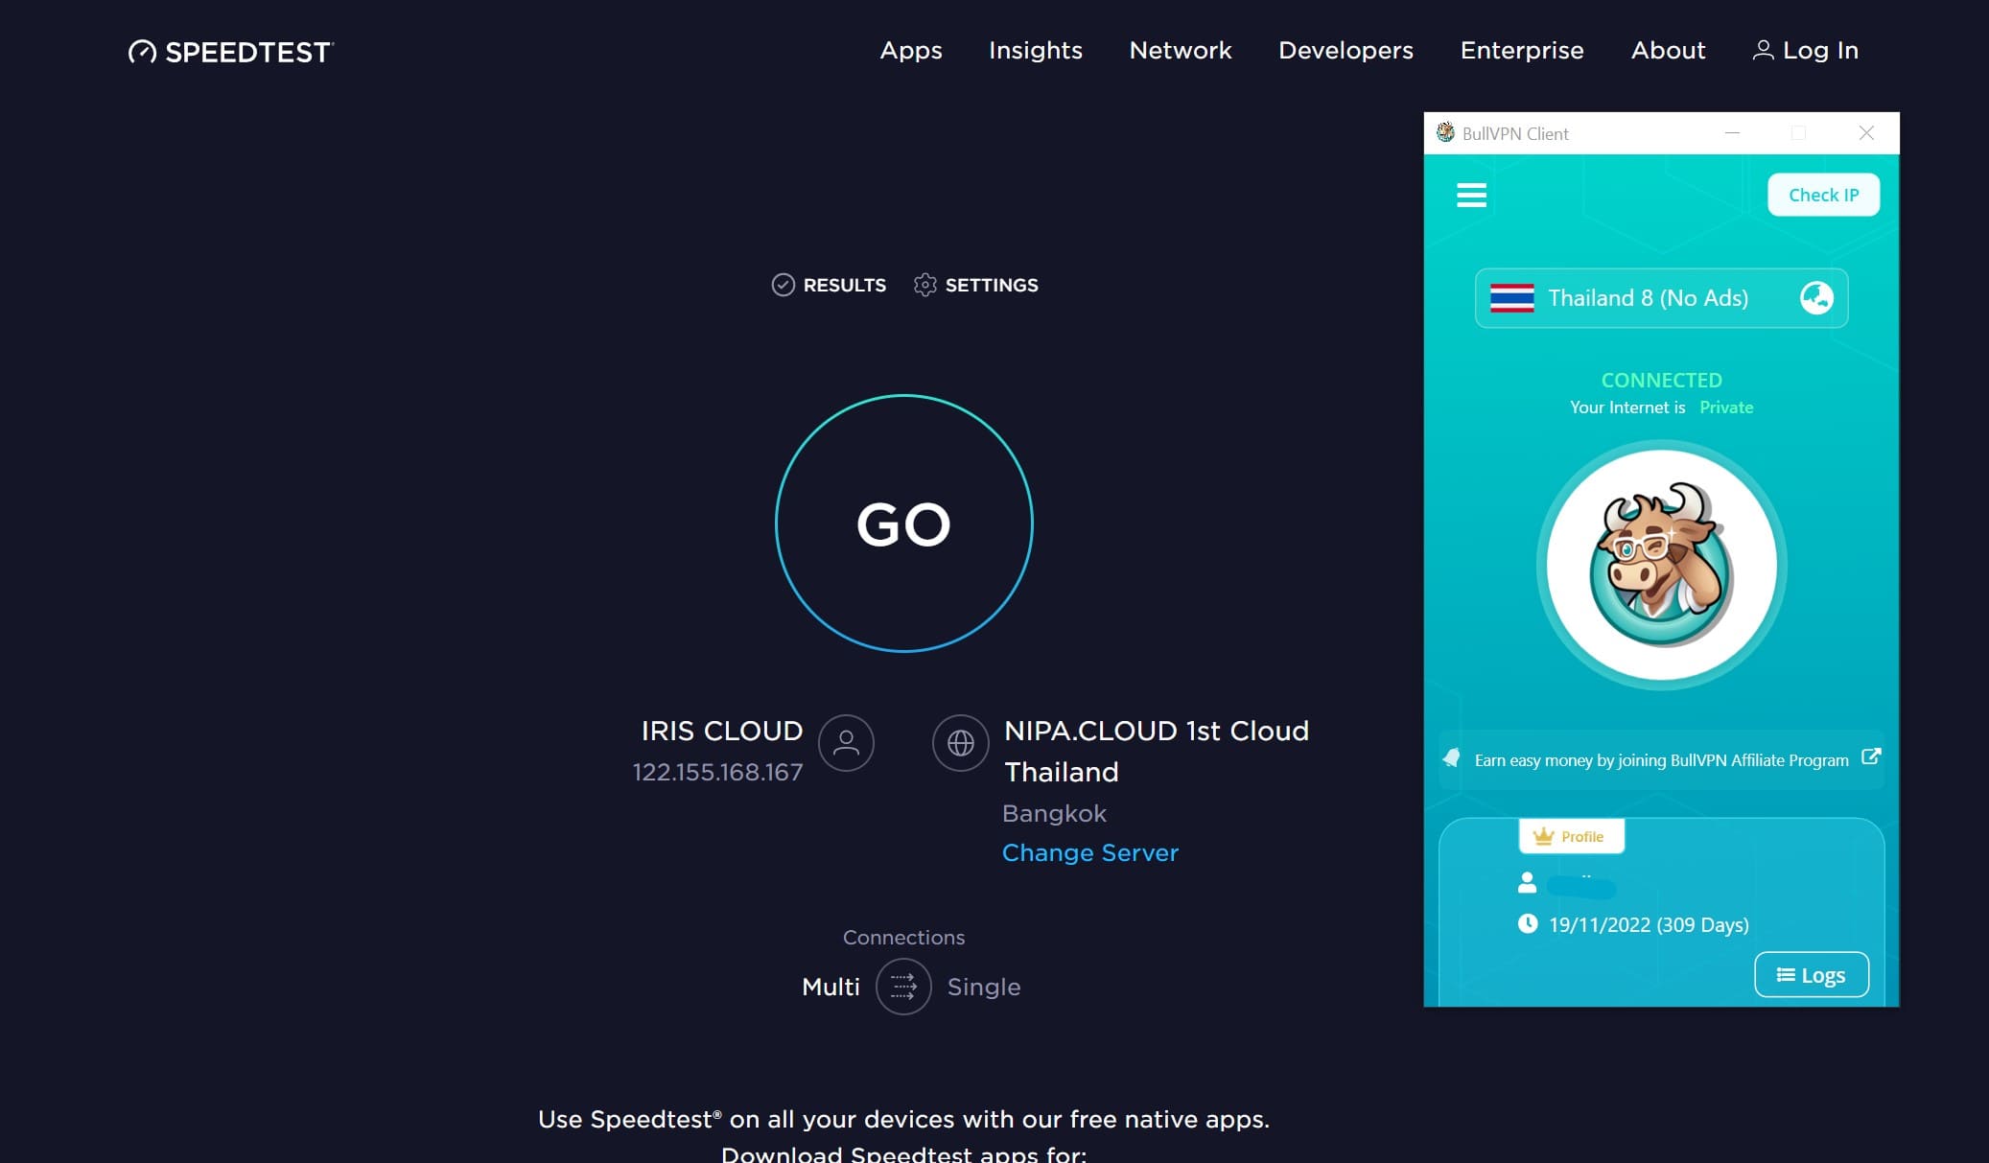The width and height of the screenshot is (1989, 1163).
Task: Select Single connections
Action: pos(984,987)
